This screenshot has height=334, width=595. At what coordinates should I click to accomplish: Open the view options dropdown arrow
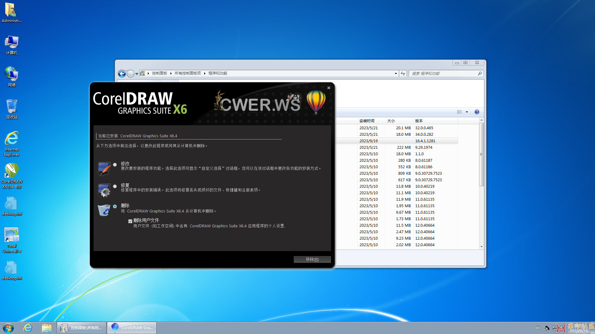tap(467, 112)
